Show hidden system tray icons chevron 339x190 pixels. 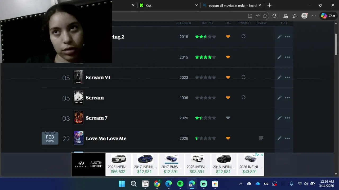240,184
